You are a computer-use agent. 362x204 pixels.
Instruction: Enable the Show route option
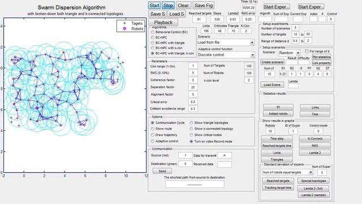pos(152,129)
